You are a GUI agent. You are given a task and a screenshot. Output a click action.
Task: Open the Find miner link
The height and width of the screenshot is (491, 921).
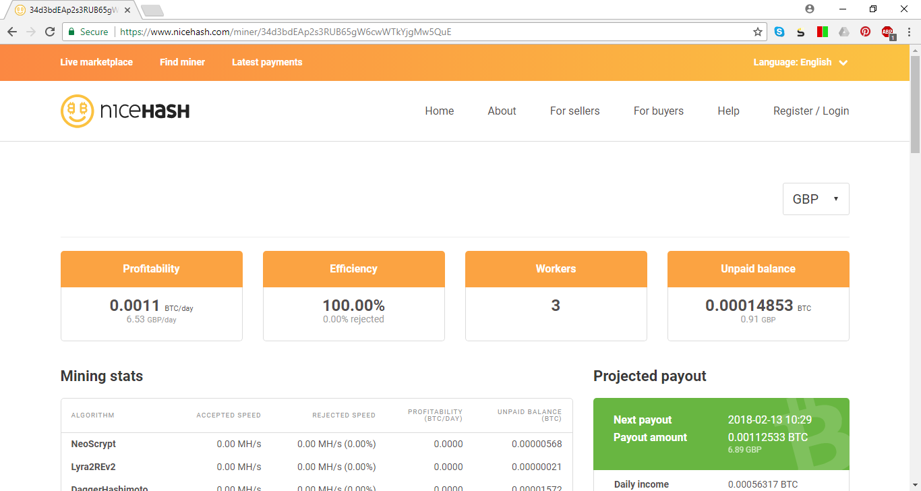point(182,62)
